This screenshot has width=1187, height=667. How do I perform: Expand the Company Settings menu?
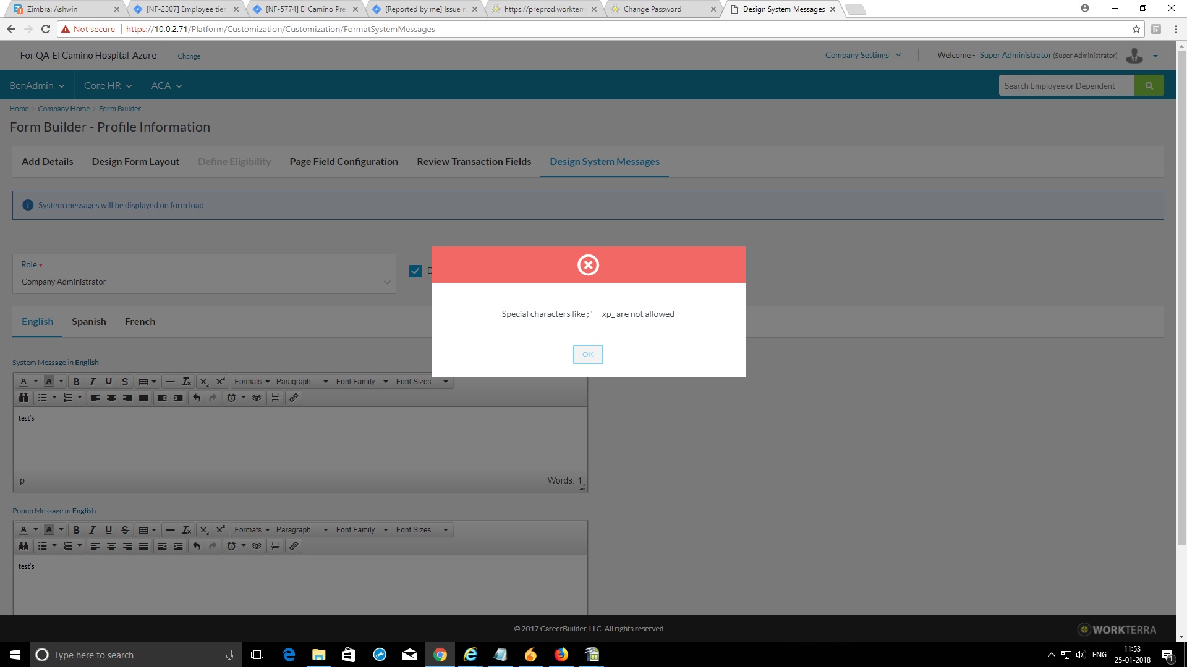pos(863,55)
